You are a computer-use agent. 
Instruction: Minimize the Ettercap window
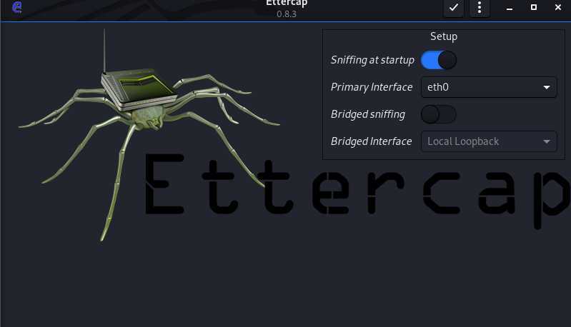click(x=510, y=8)
